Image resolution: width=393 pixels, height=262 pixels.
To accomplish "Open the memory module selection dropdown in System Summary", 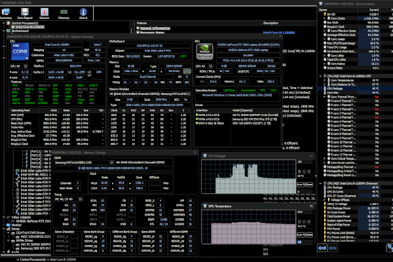I will (x=189, y=94).
